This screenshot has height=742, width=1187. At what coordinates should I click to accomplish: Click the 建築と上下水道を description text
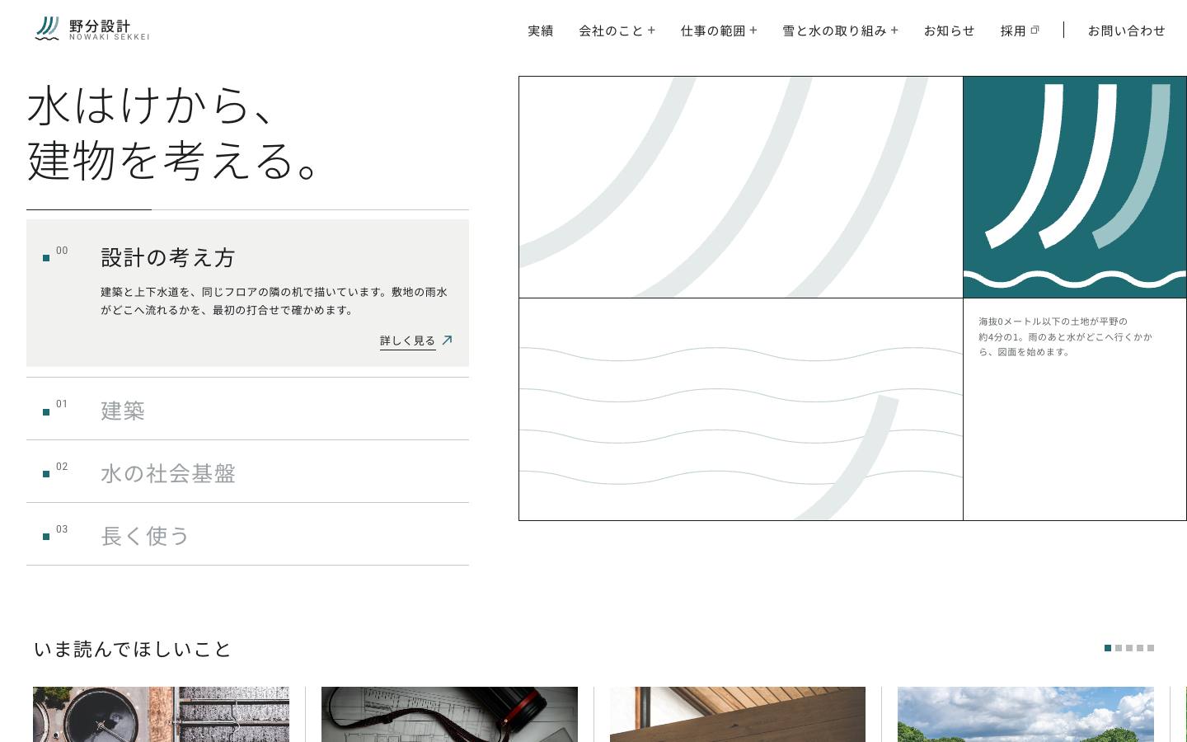274,301
